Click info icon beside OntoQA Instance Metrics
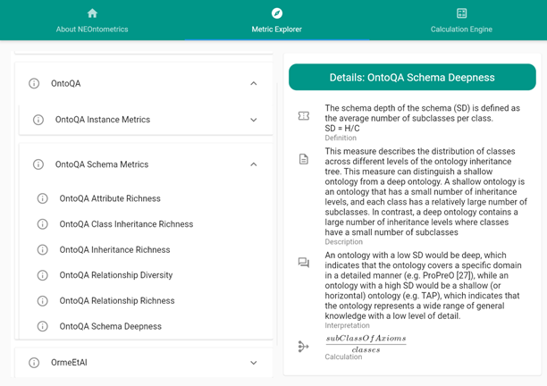This screenshot has width=547, height=386. coord(38,120)
